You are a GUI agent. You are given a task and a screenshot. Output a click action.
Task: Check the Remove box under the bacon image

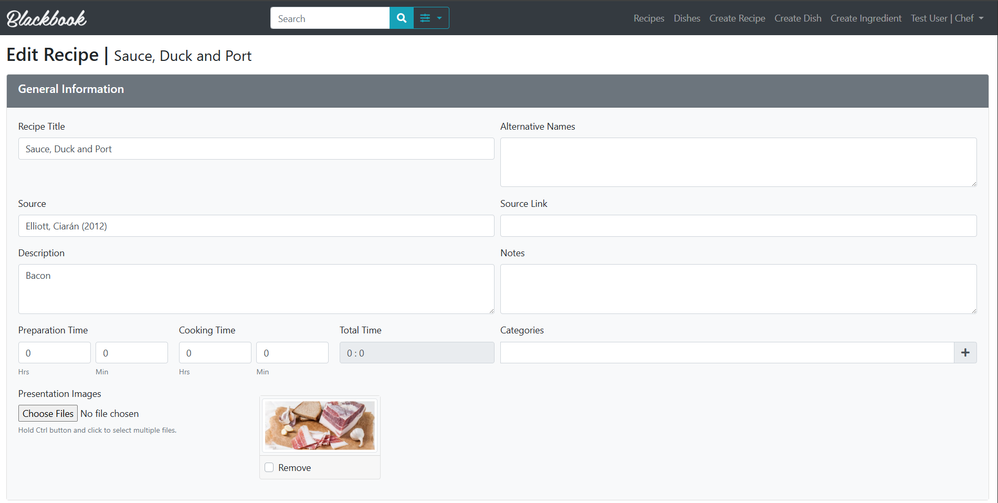point(269,467)
